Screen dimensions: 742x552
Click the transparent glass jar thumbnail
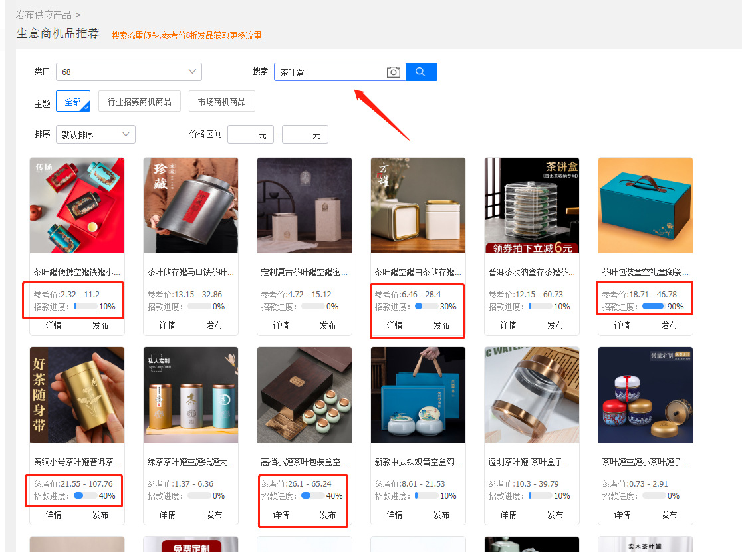click(x=532, y=395)
